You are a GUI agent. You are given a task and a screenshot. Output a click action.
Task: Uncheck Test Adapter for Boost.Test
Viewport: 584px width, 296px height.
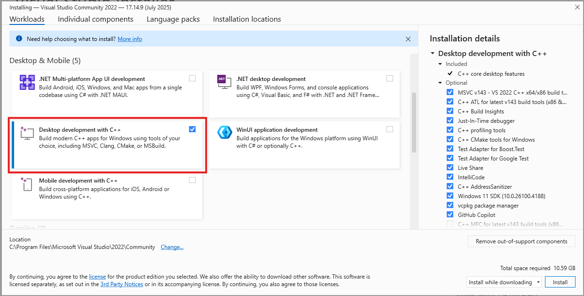point(450,149)
